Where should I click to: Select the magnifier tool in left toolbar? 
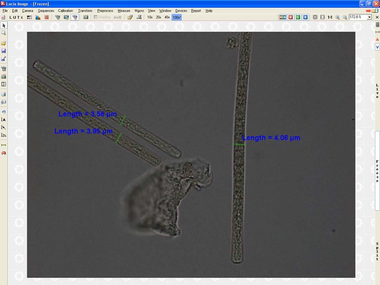(4, 33)
